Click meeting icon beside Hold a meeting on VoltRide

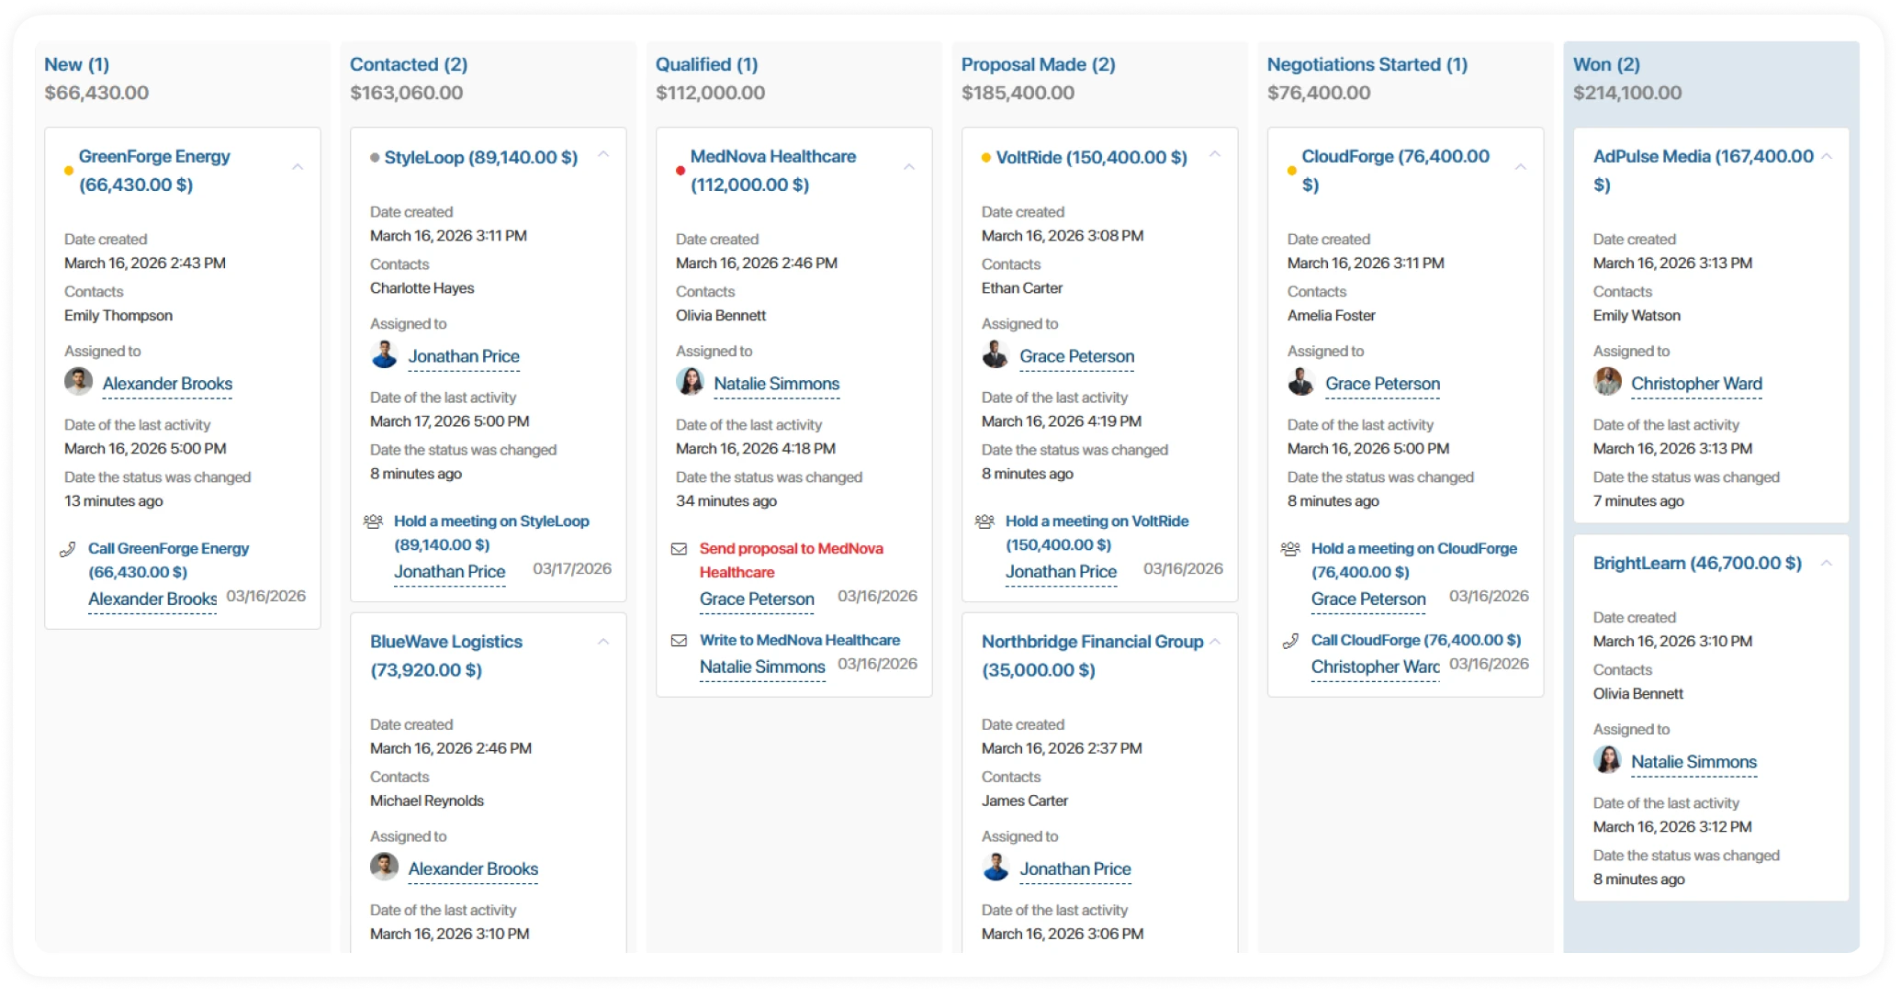coord(984,521)
